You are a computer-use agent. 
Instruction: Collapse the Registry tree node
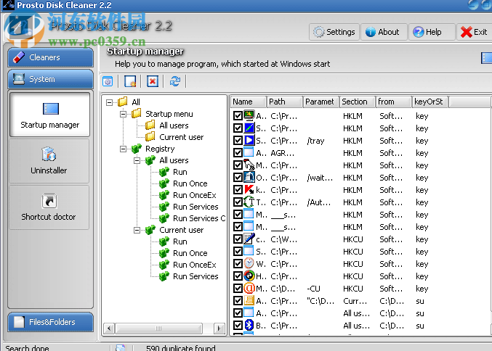[123, 149]
